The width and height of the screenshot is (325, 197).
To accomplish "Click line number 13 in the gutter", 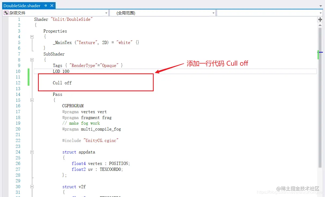I will coord(18,89).
